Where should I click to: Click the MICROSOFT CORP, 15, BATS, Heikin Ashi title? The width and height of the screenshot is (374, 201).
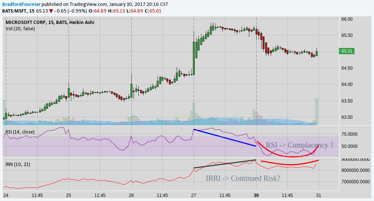click(50, 22)
